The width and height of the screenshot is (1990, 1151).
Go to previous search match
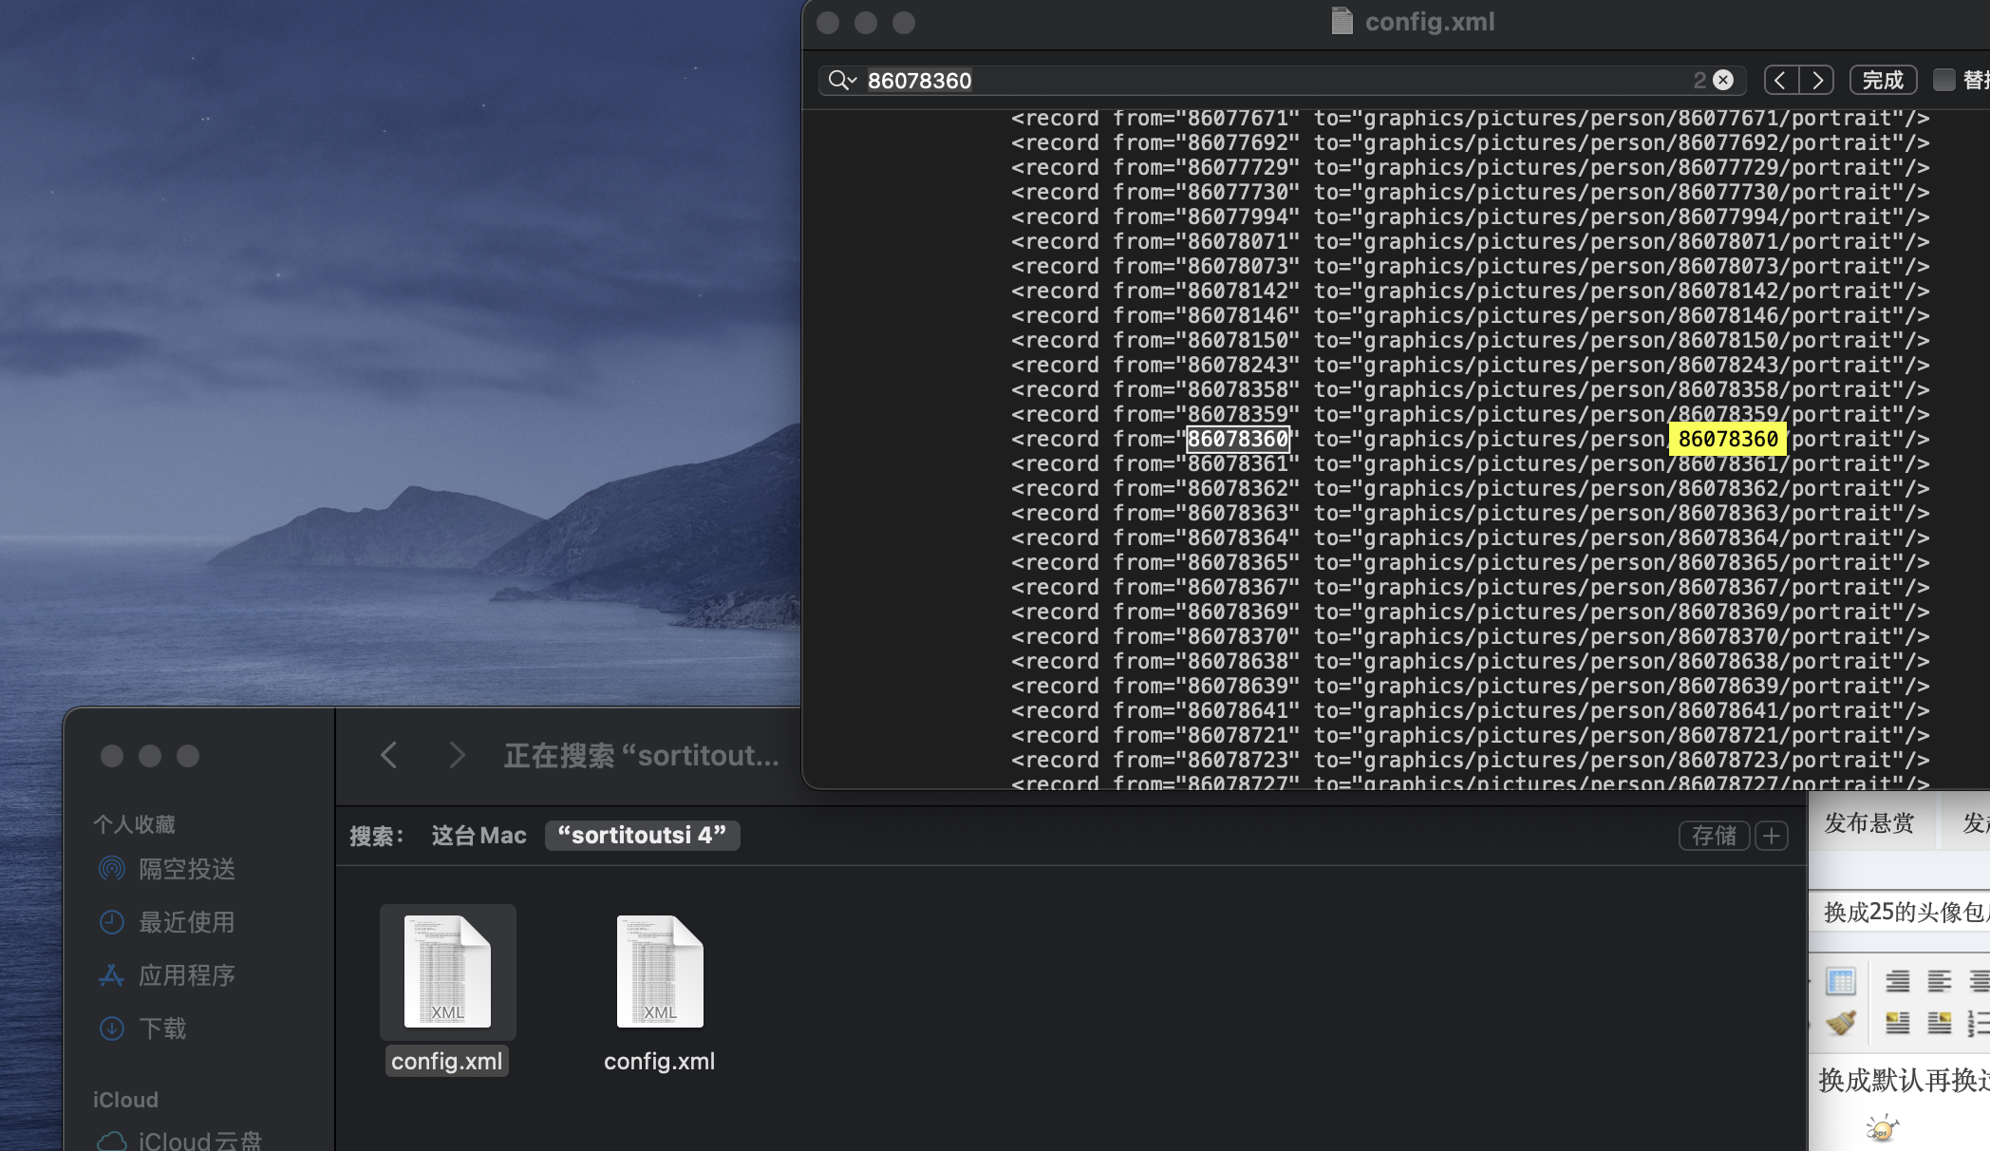tap(1781, 81)
